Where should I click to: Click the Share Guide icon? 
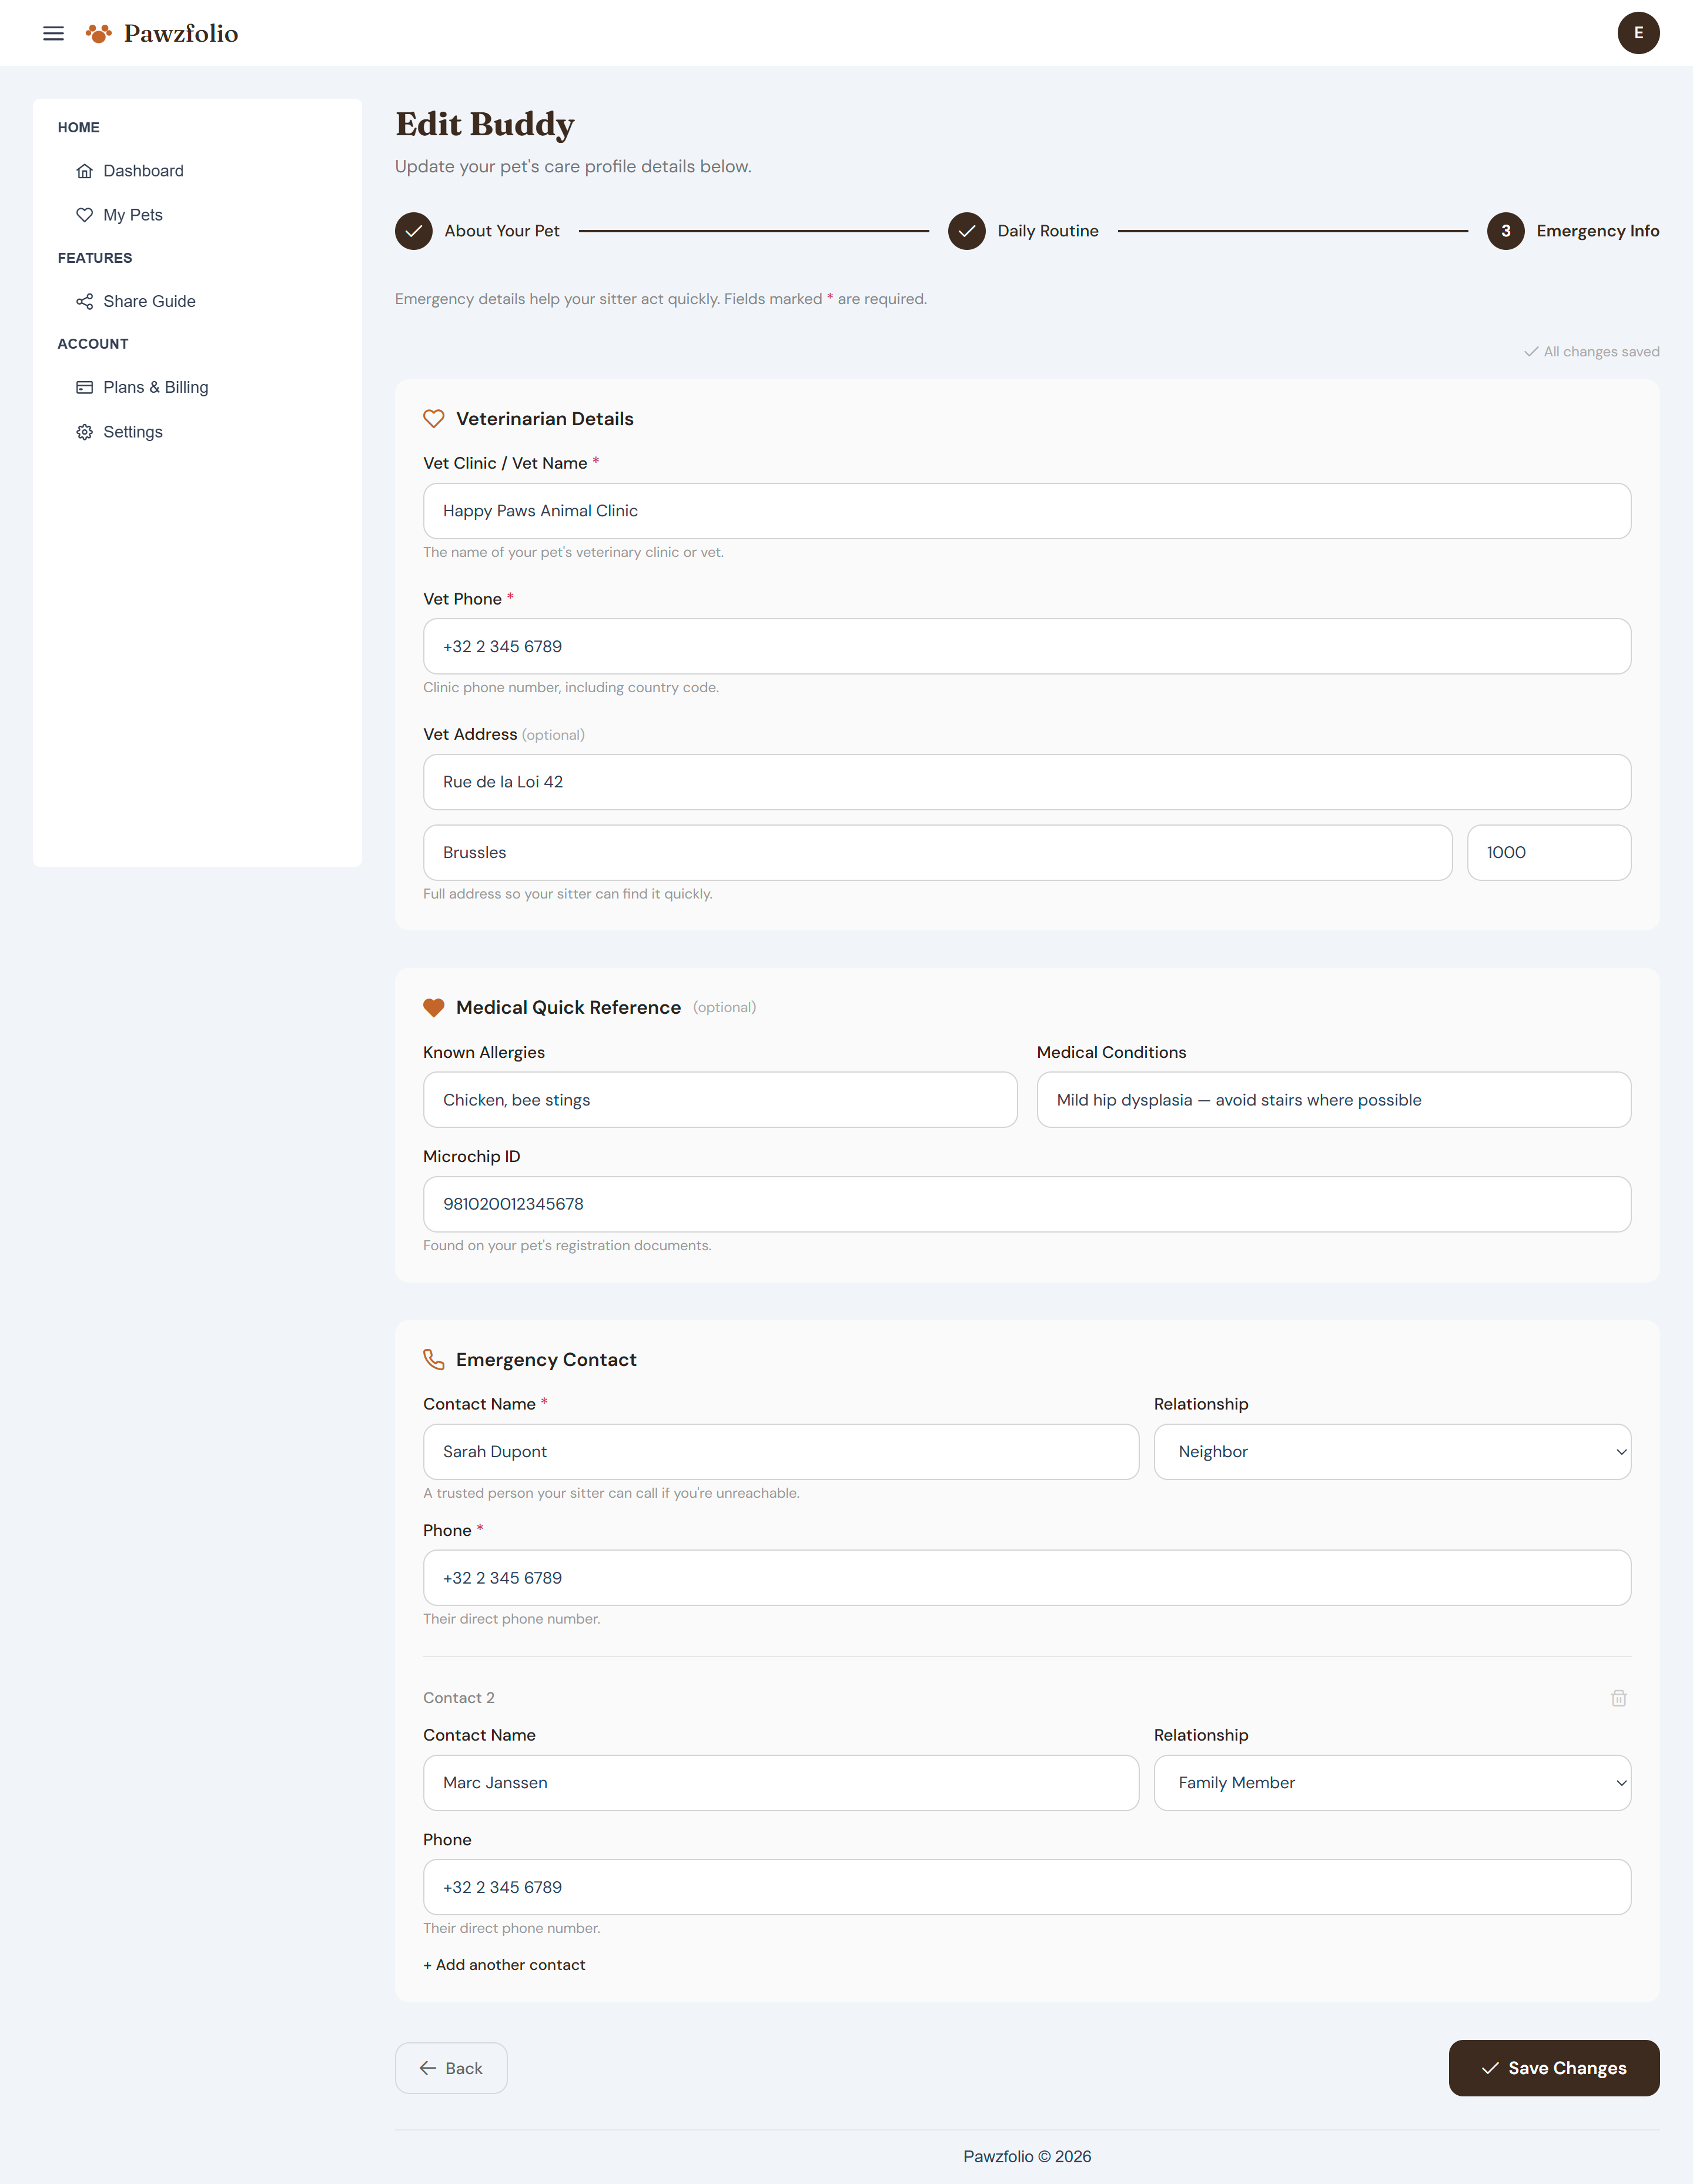(x=85, y=301)
